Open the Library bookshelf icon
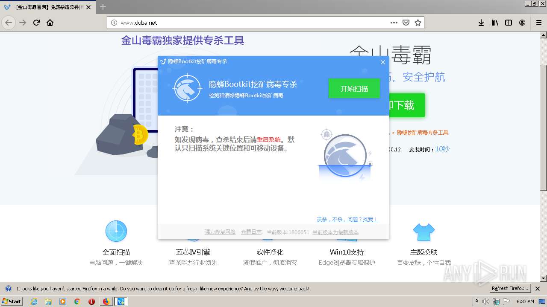Viewport: 547px width, 307px height. tap(495, 23)
